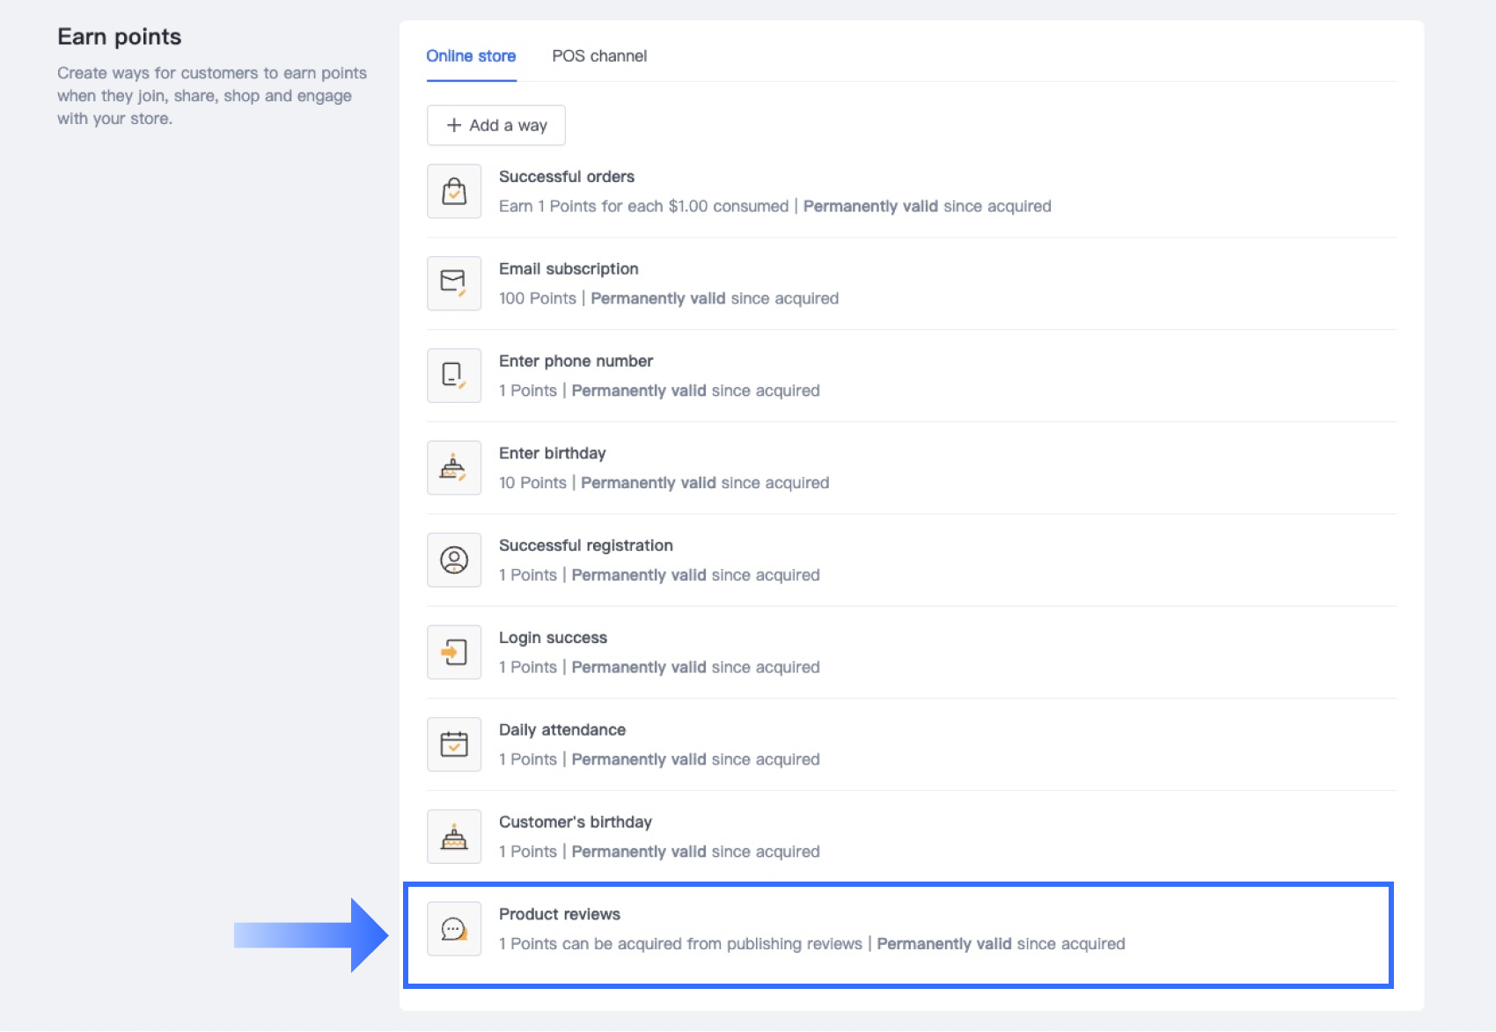Select the Enter phone number title
Viewport: 1496px width, 1032px height.
576,362
